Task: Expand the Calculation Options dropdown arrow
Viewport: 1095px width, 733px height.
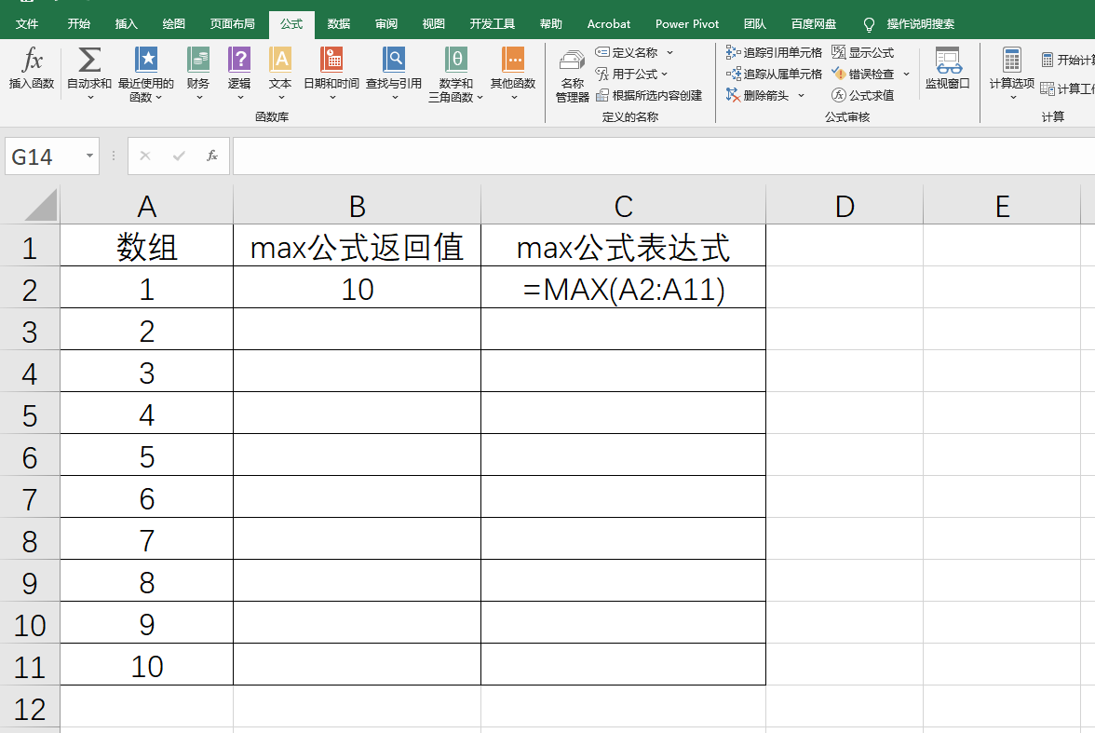Action: tap(1013, 98)
